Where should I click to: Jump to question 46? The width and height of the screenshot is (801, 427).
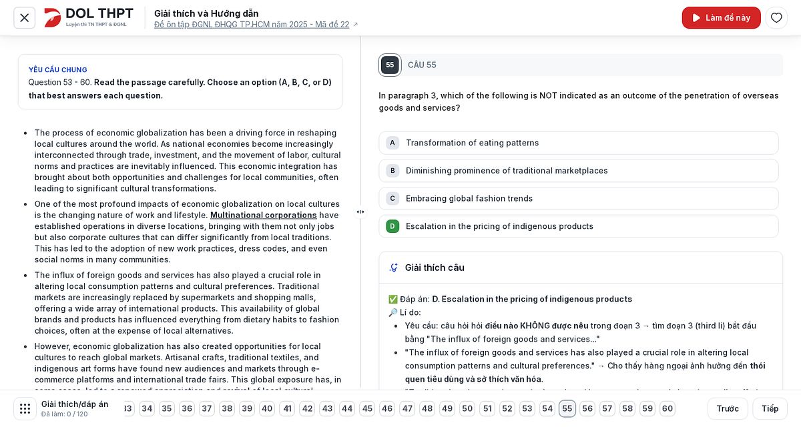[x=387, y=408]
